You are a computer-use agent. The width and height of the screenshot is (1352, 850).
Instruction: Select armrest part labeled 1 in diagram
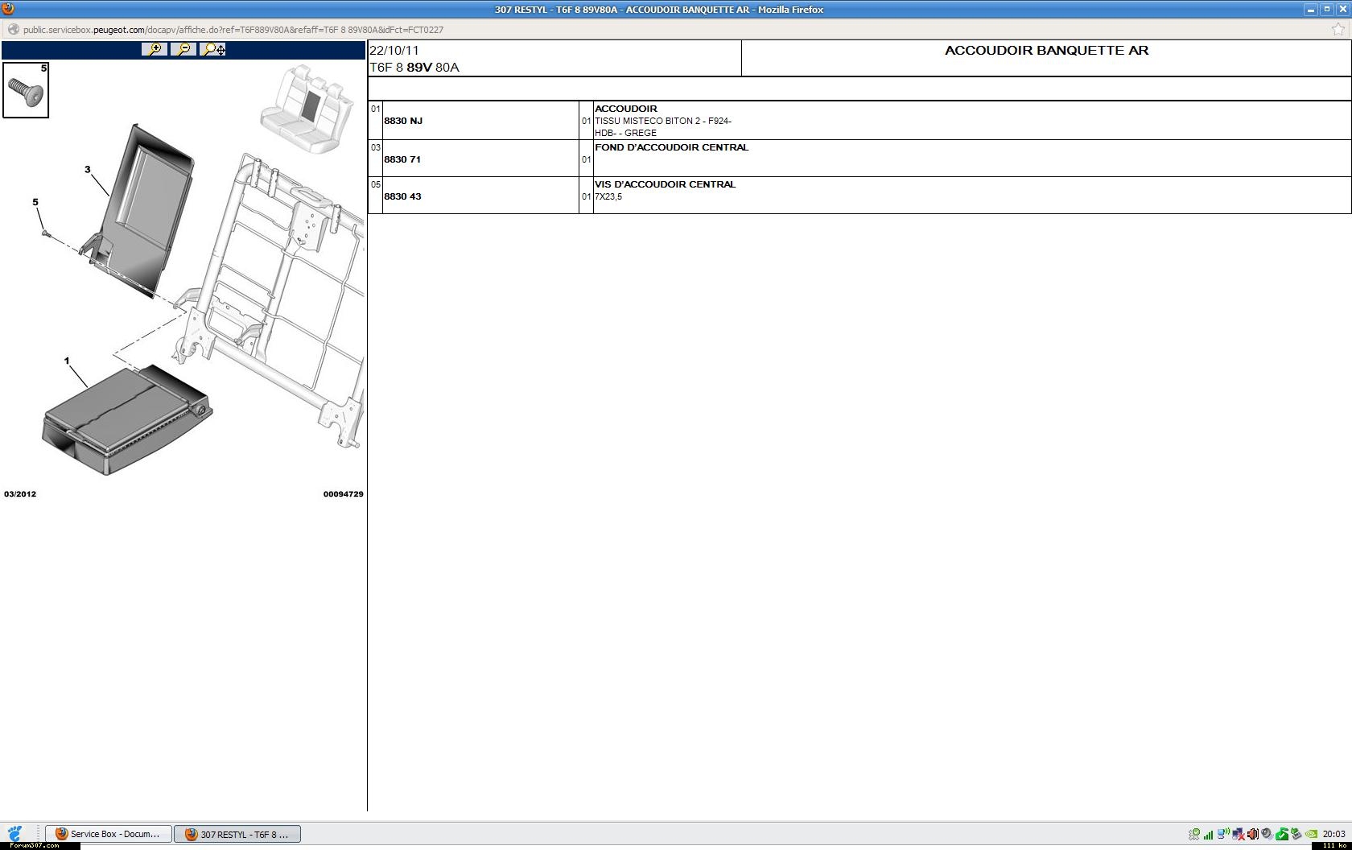point(127,420)
